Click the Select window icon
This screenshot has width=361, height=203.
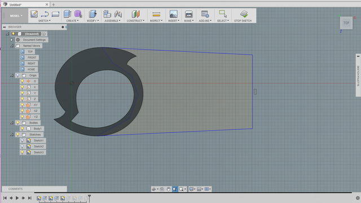(x=223, y=14)
